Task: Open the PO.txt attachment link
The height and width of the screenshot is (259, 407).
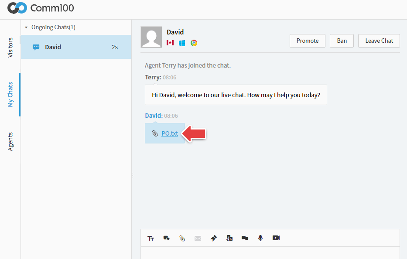Action: [169, 133]
